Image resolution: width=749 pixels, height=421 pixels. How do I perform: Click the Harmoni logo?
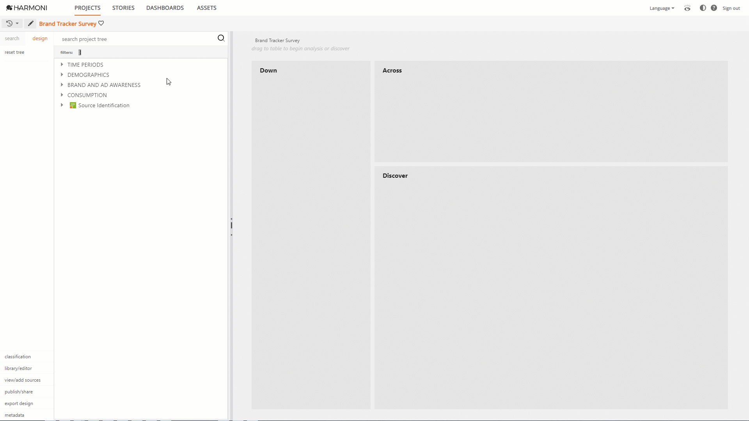point(27,8)
